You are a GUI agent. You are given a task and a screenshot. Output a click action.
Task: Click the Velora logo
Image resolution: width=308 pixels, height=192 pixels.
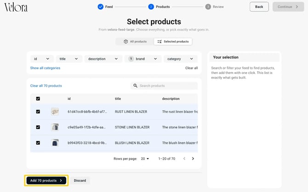click(16, 7)
